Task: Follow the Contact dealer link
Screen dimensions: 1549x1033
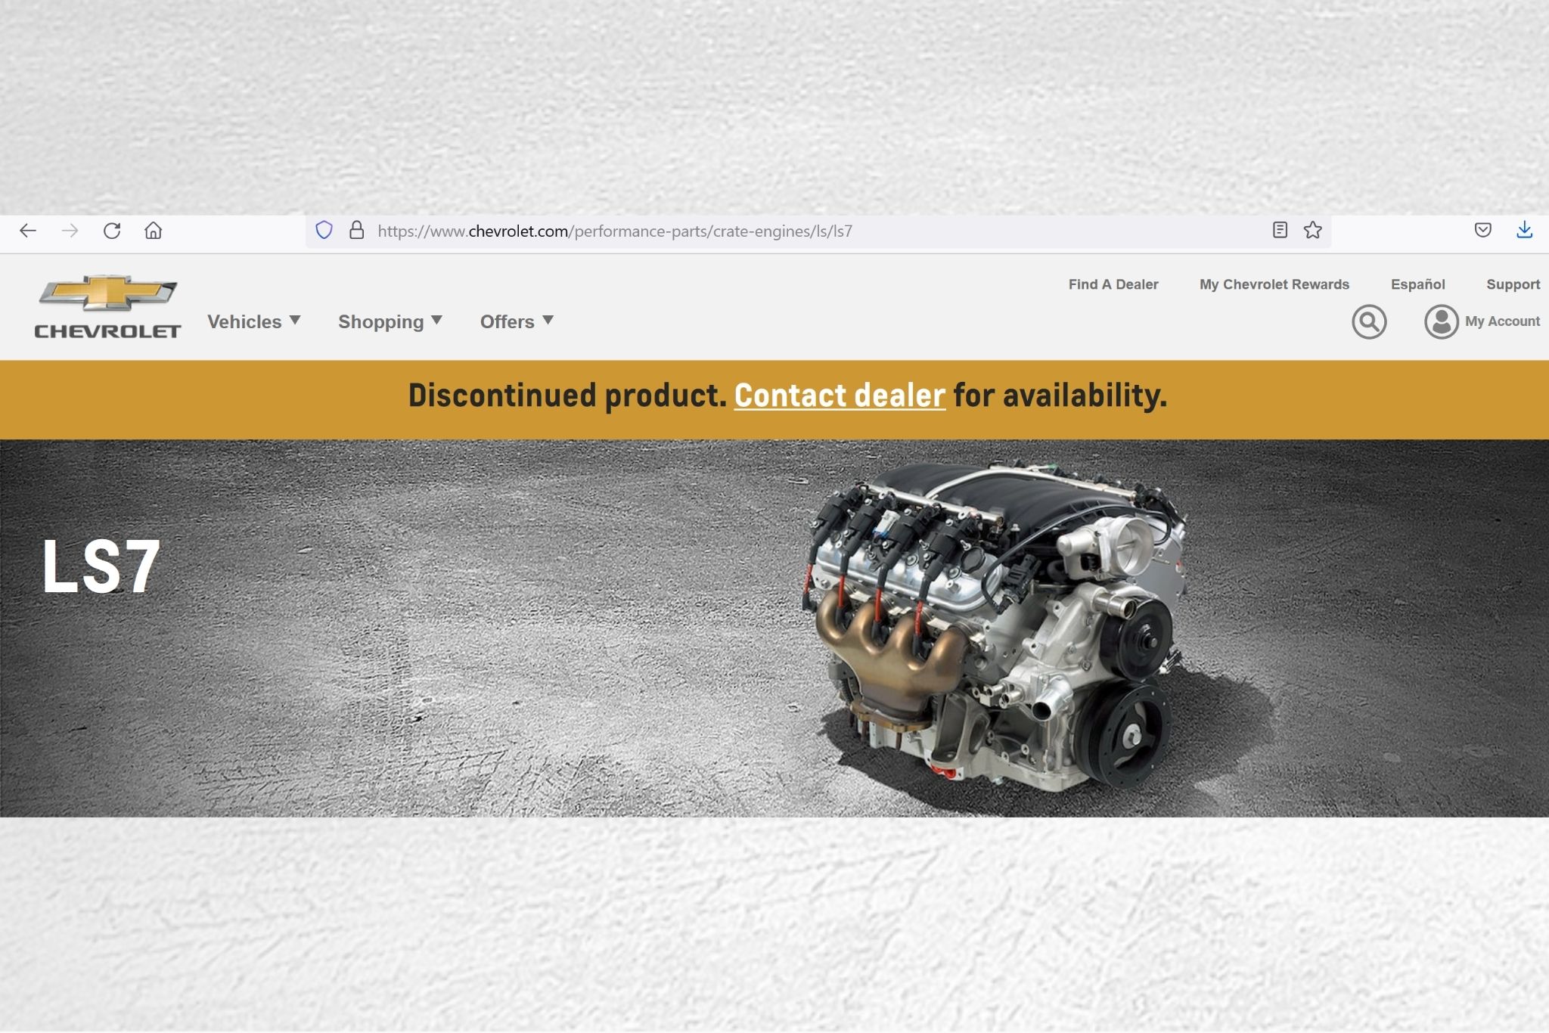Action: (x=840, y=396)
